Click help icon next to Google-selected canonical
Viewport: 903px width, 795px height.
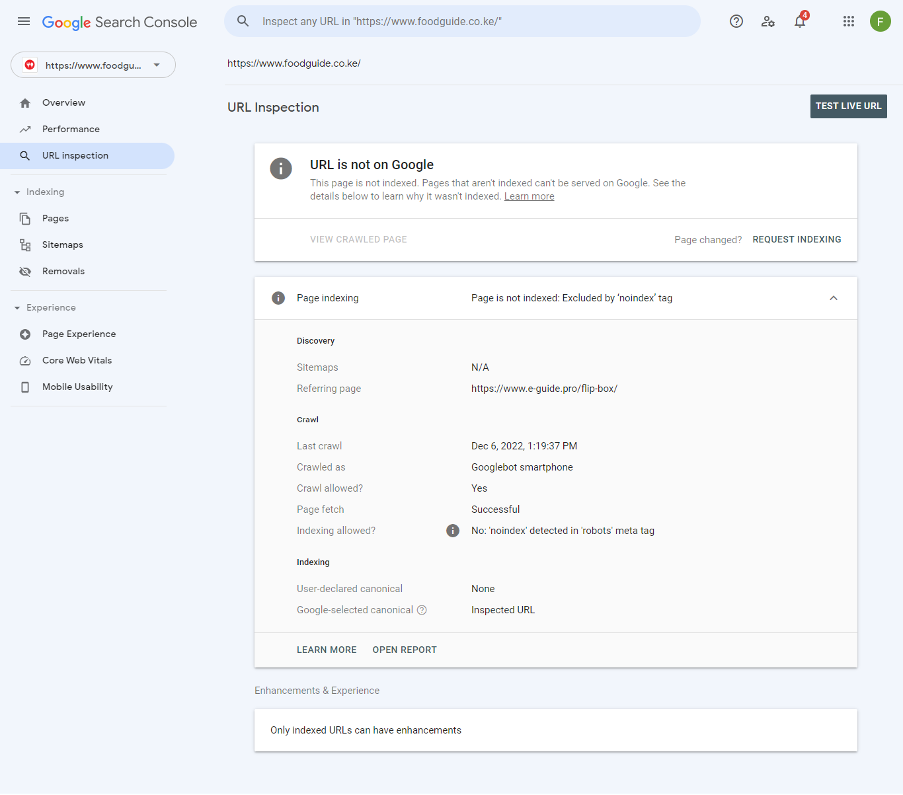pyautogui.click(x=422, y=610)
